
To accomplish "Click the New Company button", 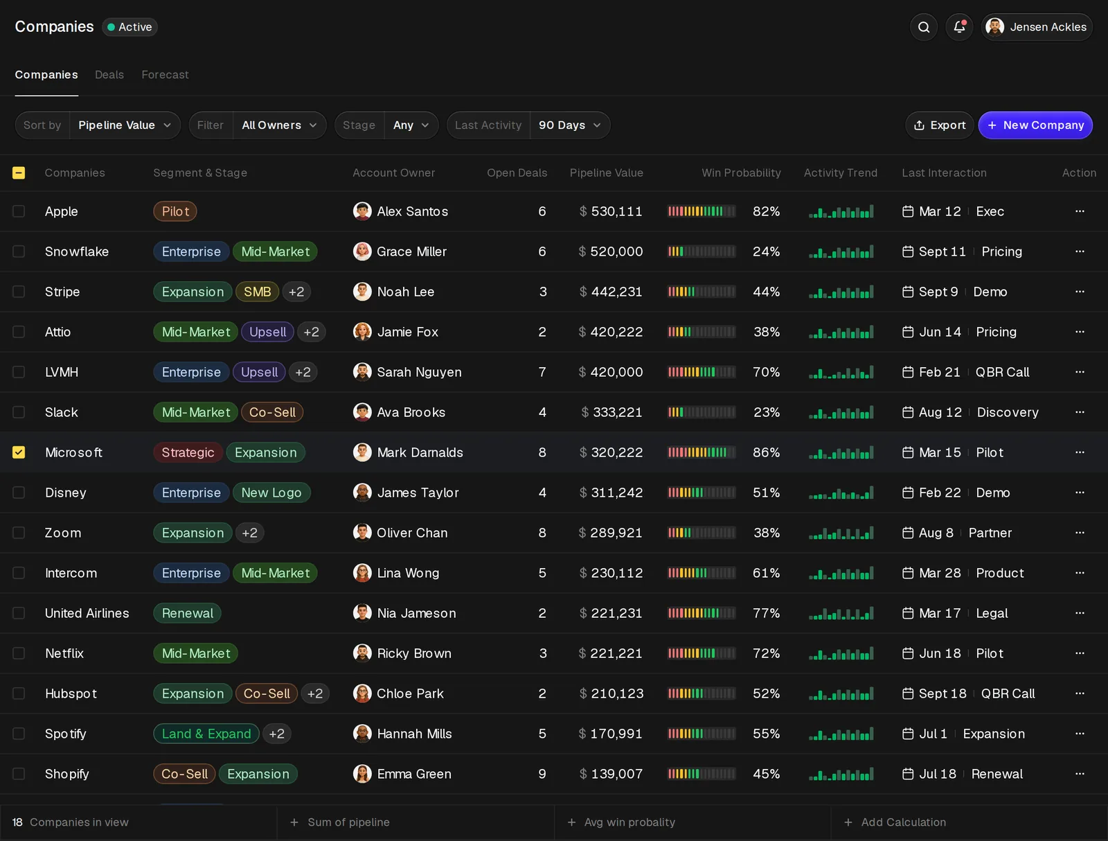I will (x=1035, y=125).
